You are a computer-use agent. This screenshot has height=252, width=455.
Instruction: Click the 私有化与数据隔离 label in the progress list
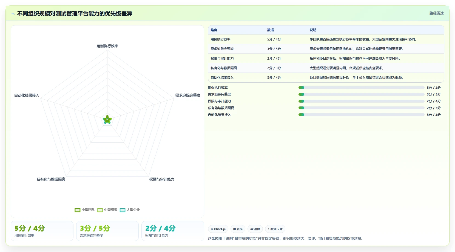click(x=221, y=108)
